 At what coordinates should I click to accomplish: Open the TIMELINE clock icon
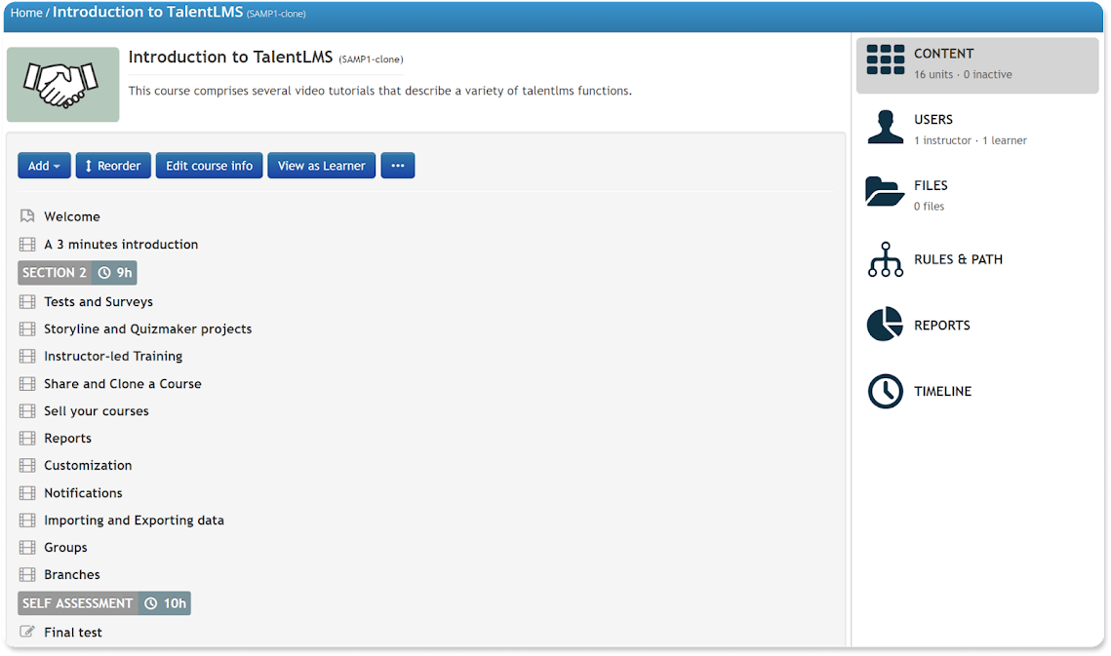[886, 391]
